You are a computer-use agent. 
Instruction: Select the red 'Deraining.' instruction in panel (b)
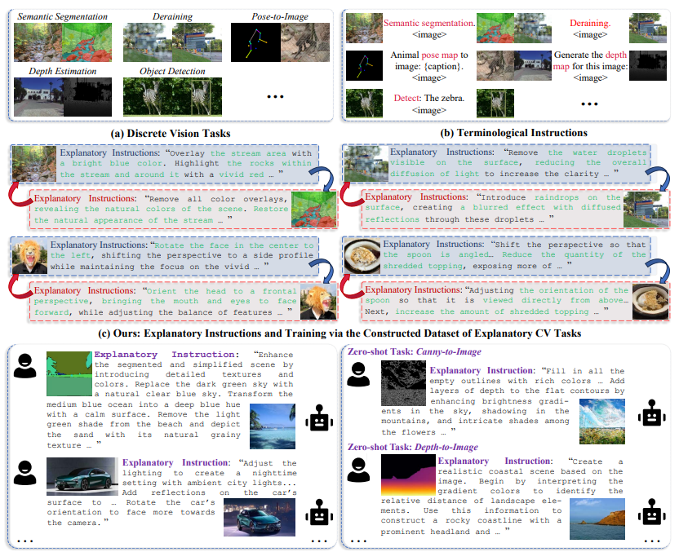coord(590,23)
